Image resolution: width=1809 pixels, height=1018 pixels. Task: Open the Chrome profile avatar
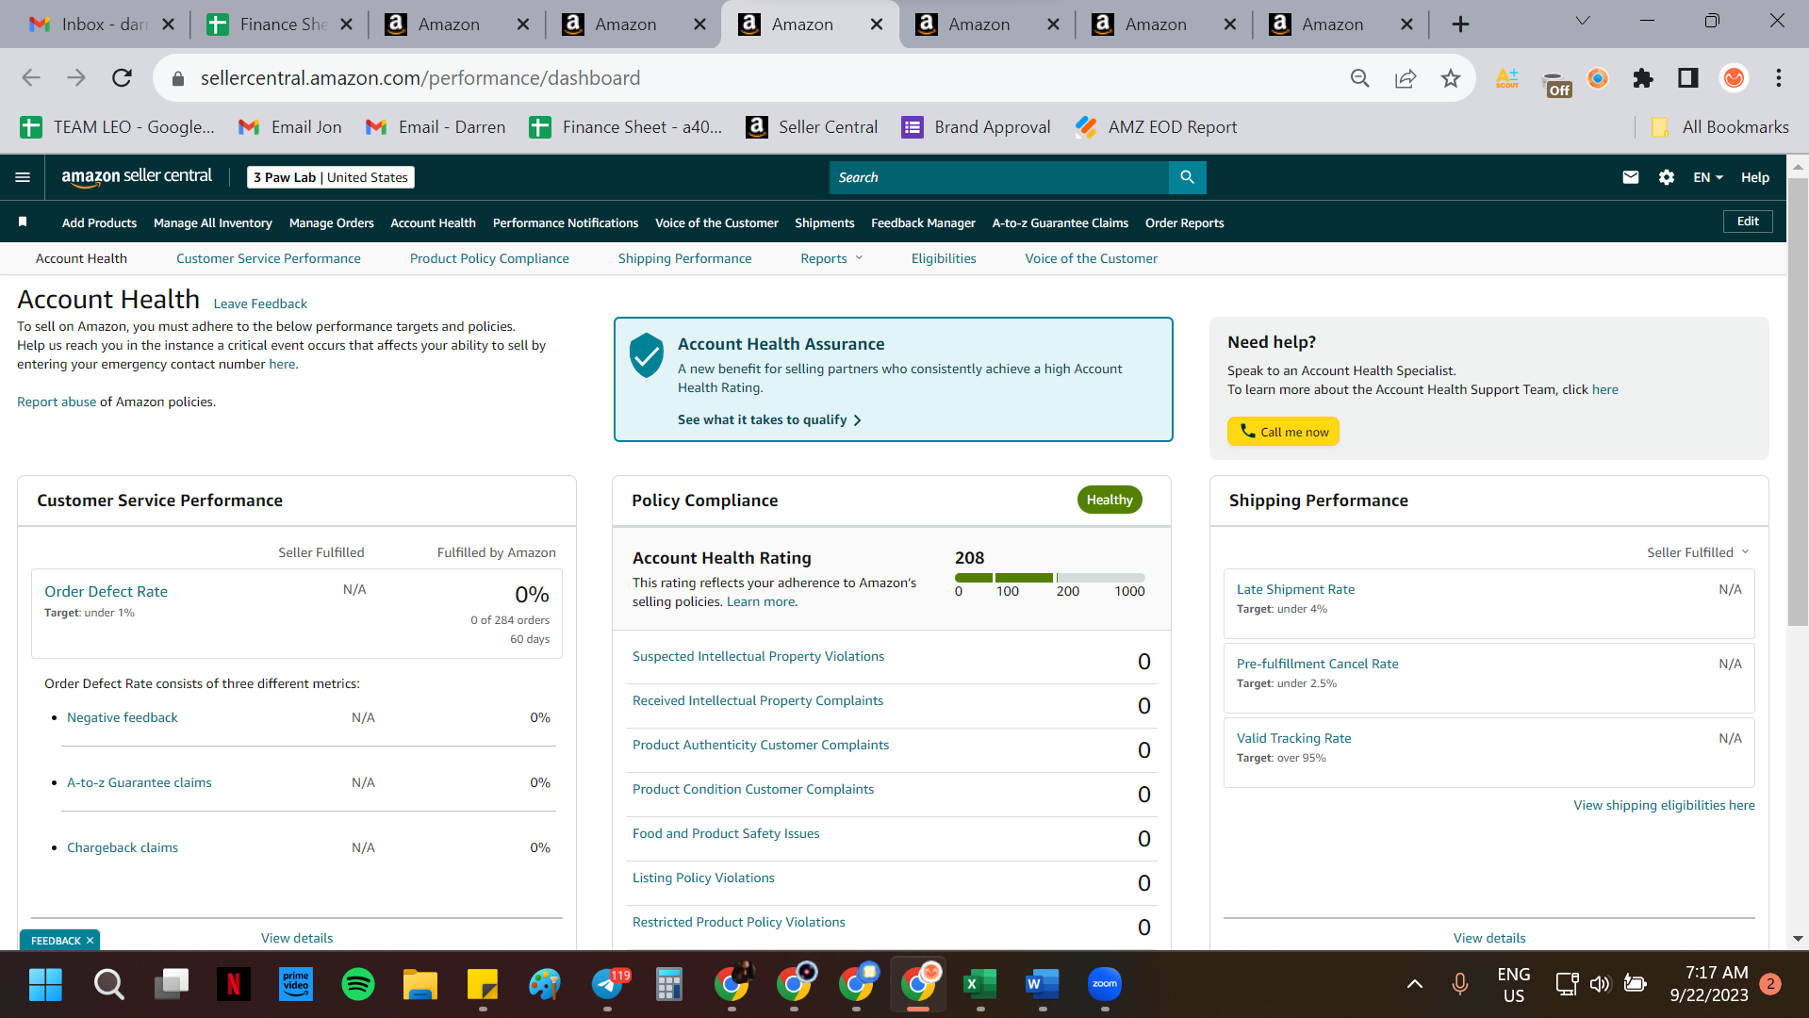[1734, 78]
